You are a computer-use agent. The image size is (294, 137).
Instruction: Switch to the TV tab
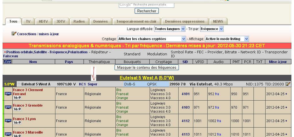(28, 21)
